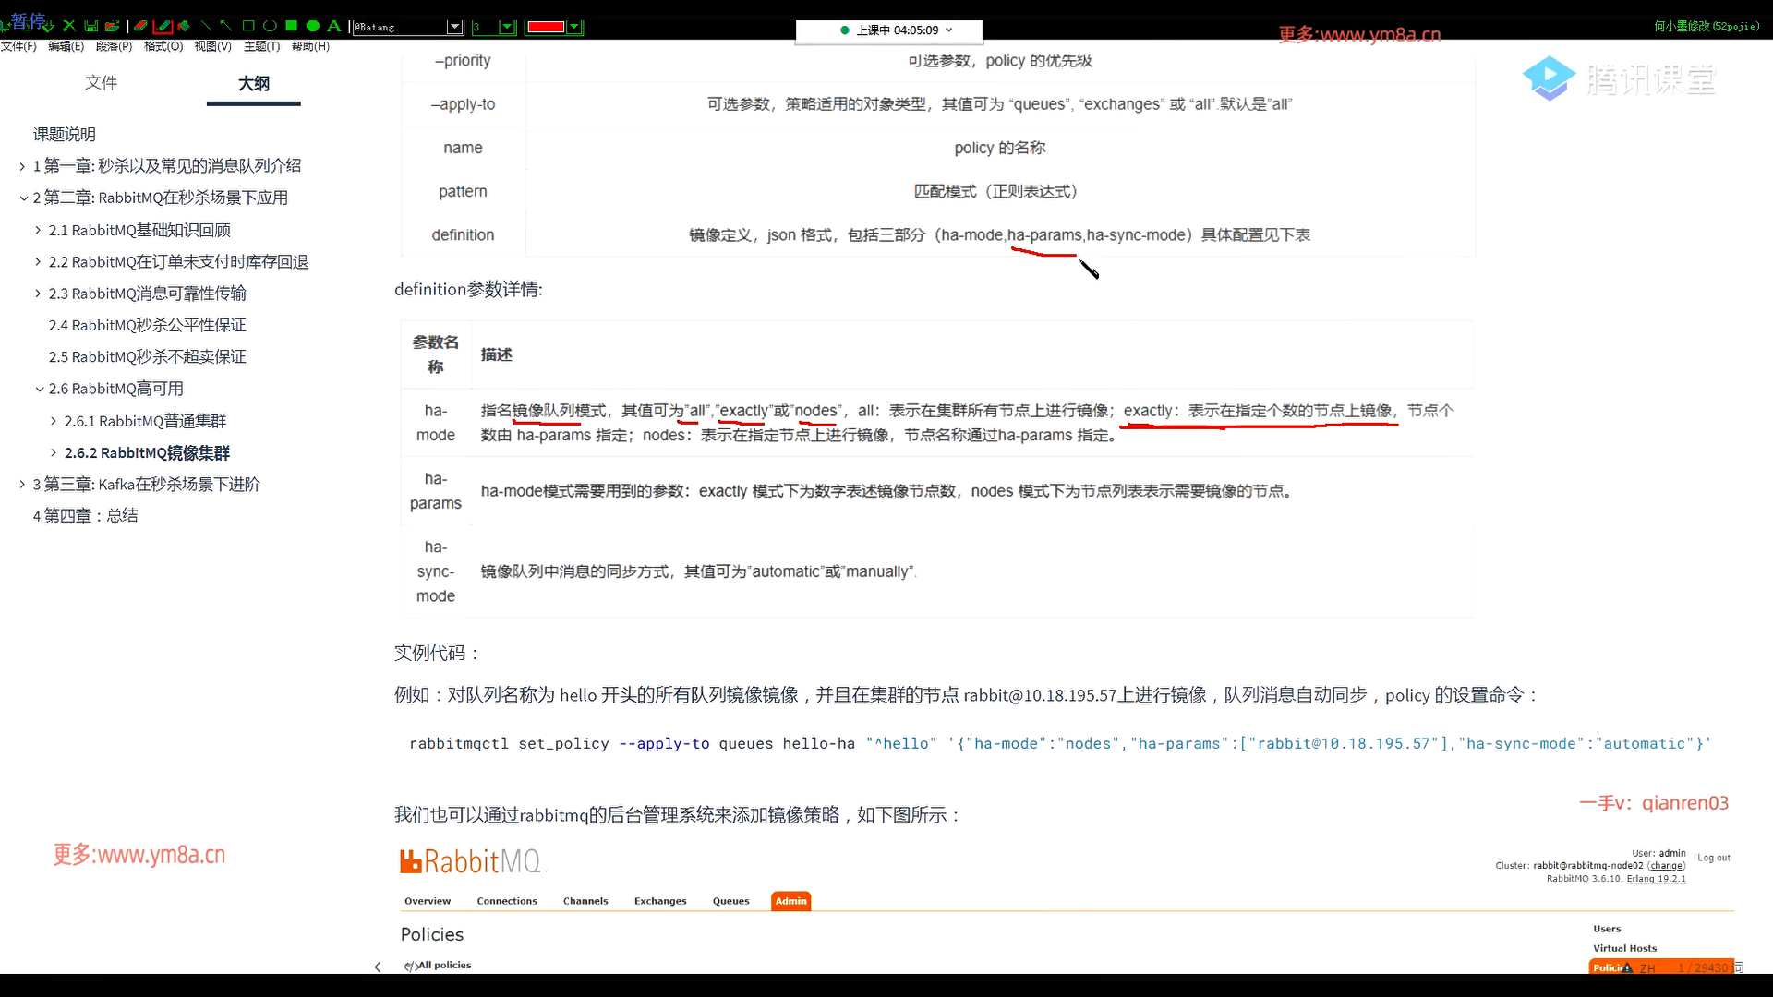Select the pen drawing tool
Screen dimensions: 1773x997
[163, 26]
